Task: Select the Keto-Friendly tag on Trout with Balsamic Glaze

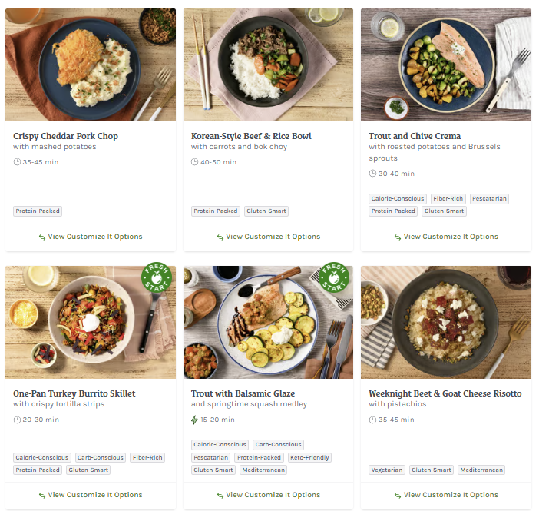Action: (309, 457)
